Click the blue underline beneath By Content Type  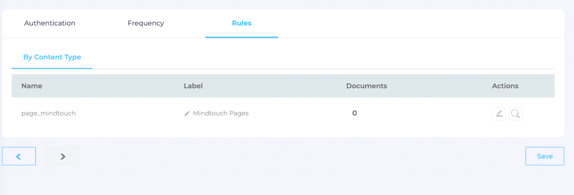(52, 68)
